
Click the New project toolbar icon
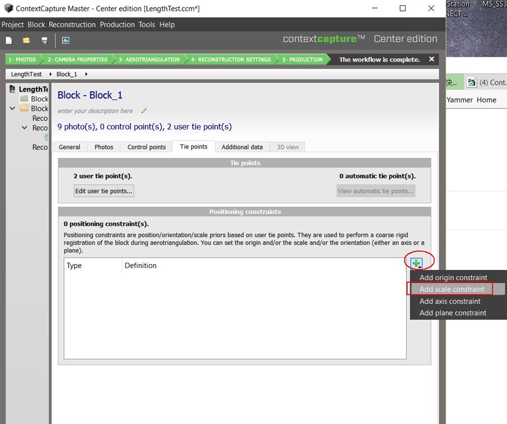tap(9, 40)
